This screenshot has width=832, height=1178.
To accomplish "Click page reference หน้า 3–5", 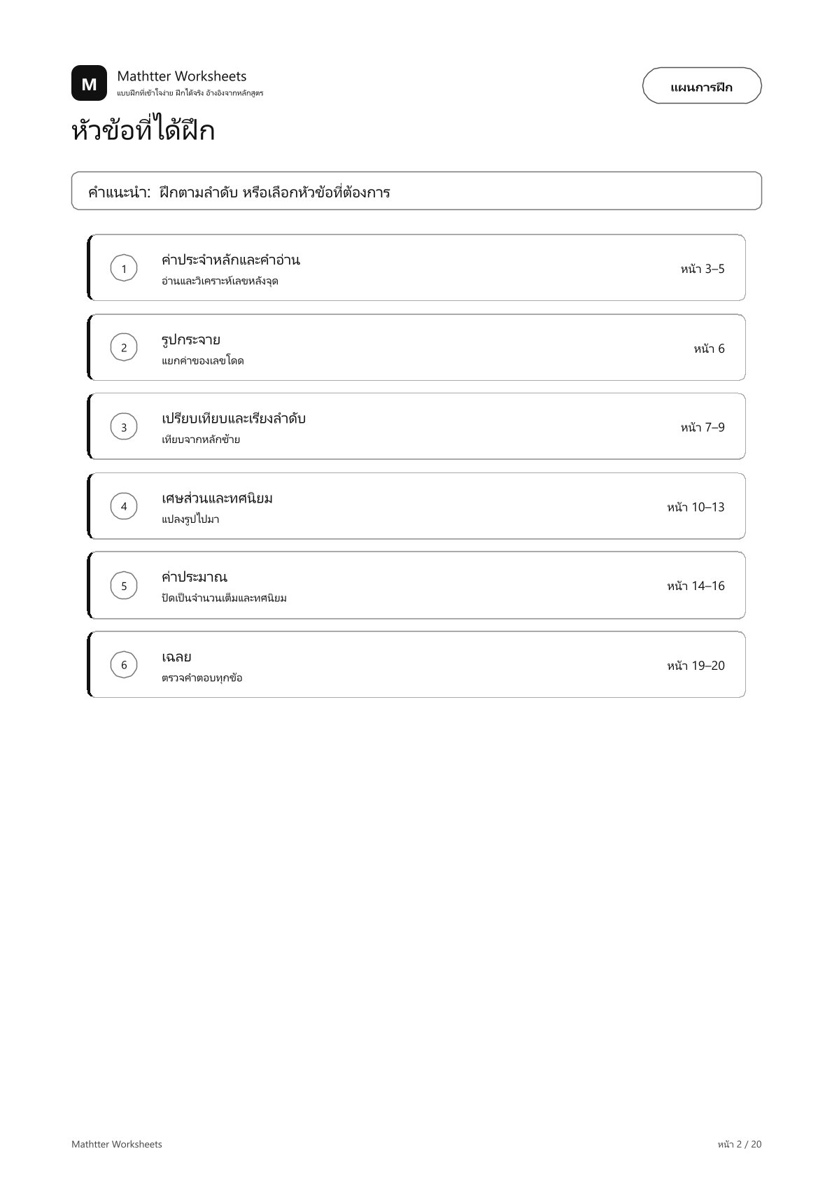I will 703,269.
